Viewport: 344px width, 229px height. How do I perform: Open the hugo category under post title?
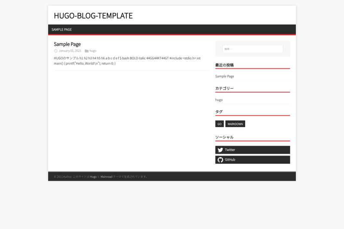point(93,51)
